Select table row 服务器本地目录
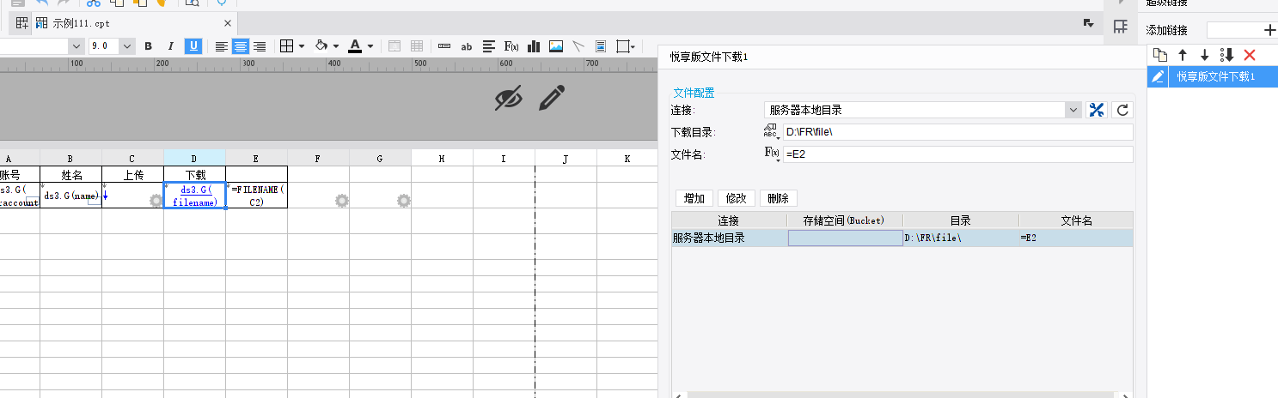 [902, 238]
